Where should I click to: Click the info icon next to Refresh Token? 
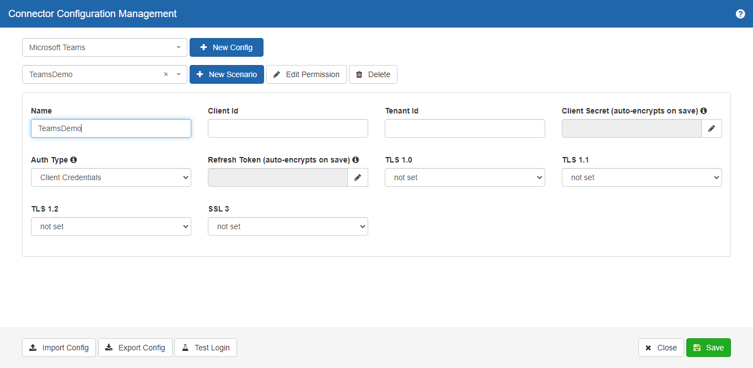(356, 159)
